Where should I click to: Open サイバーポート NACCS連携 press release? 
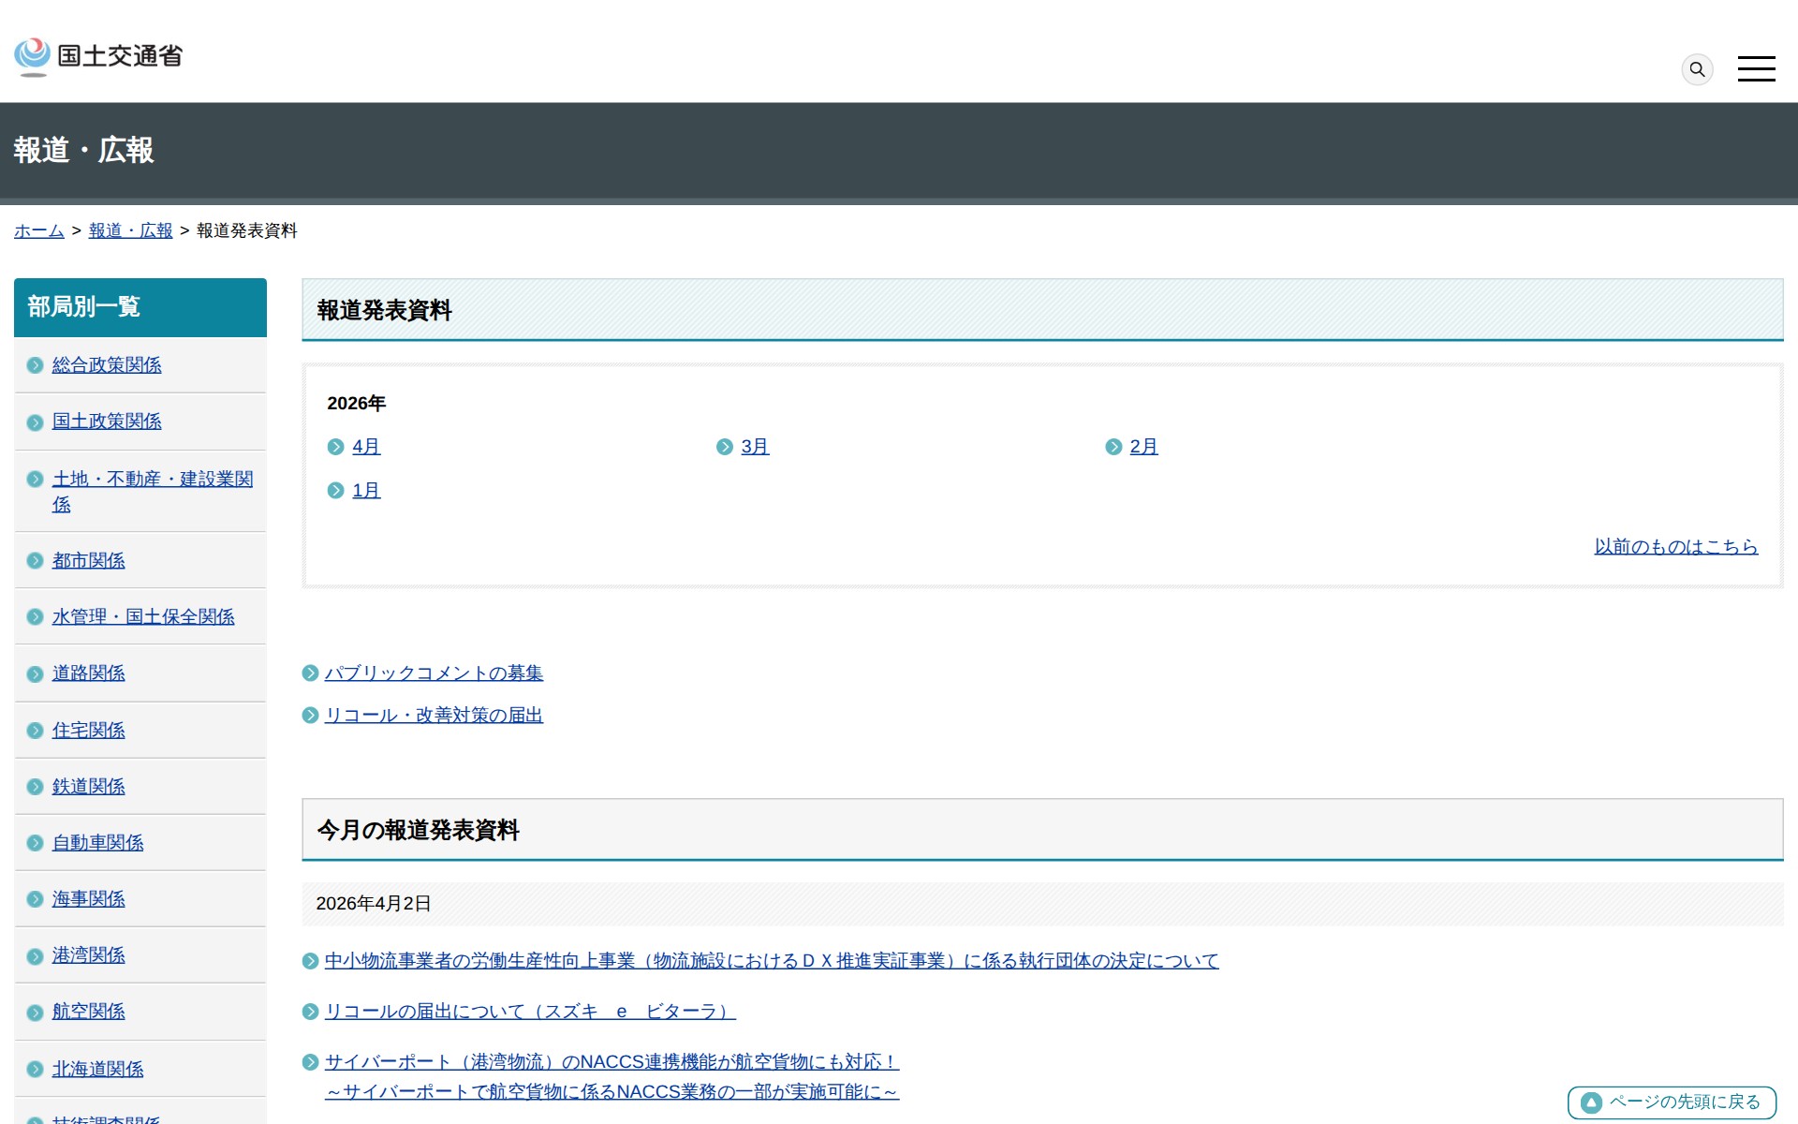point(611,1062)
